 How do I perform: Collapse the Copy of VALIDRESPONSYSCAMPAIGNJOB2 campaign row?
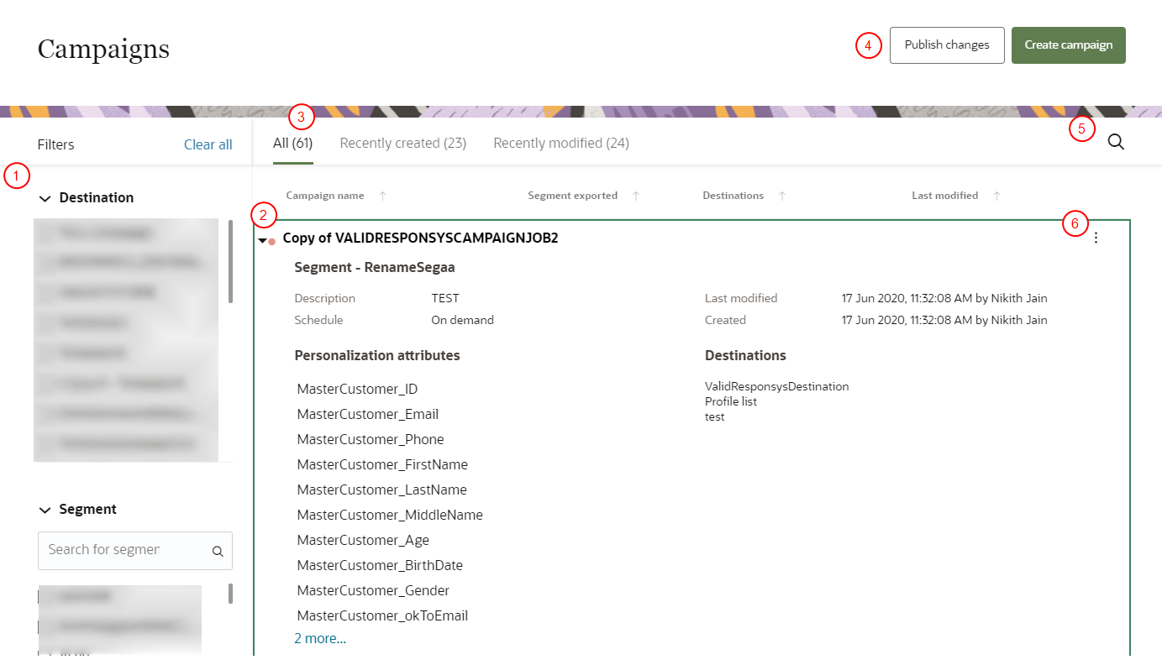pos(263,241)
